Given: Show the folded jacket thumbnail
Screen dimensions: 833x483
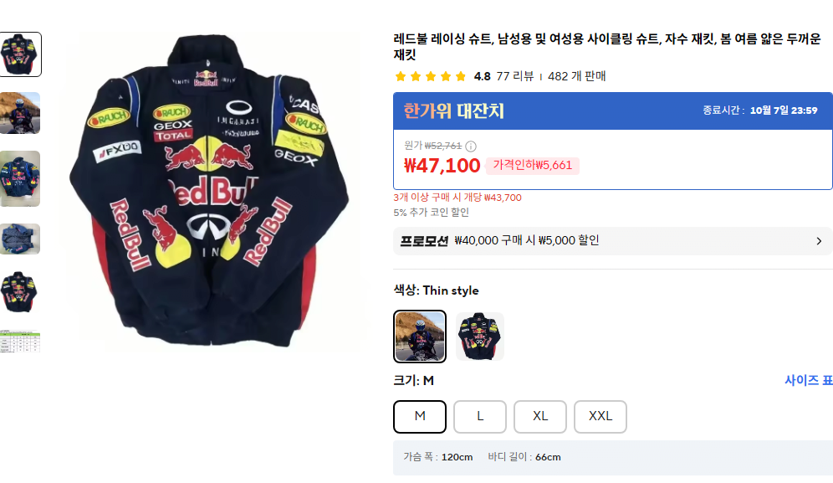Looking at the screenshot, I should coord(20,239).
